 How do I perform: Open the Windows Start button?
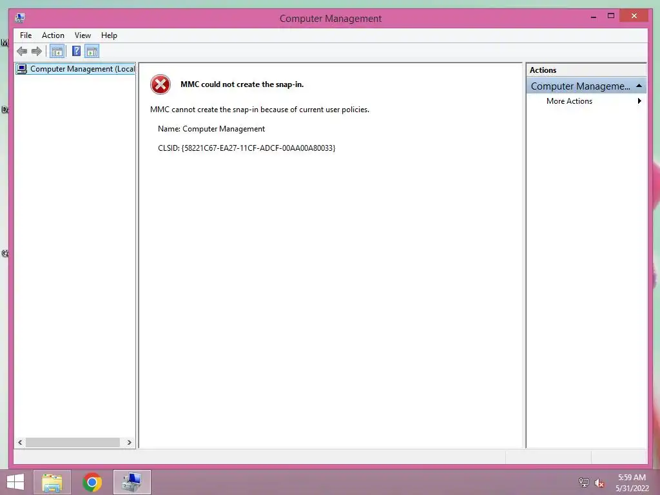(15, 482)
